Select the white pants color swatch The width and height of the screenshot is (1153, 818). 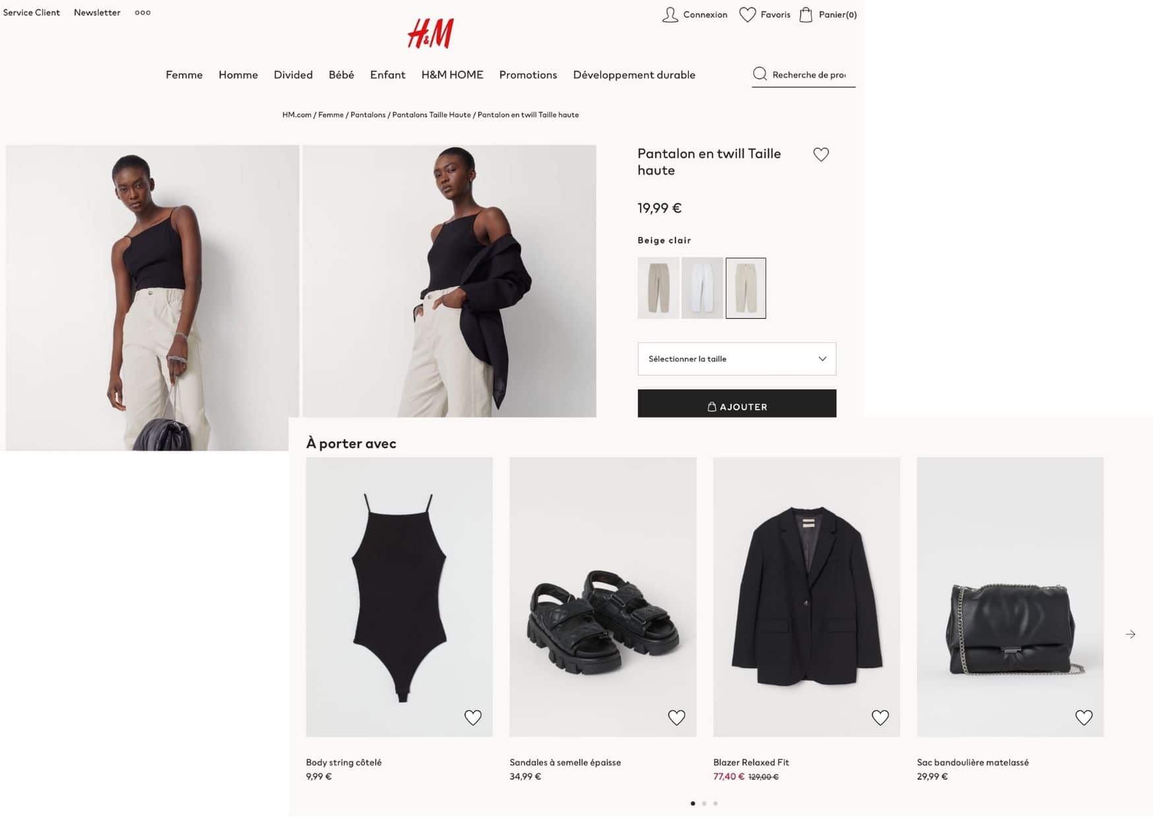coord(702,288)
